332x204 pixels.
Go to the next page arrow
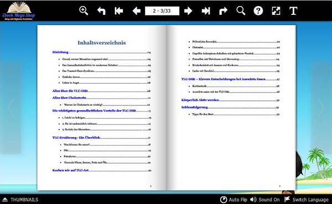click(x=188, y=11)
